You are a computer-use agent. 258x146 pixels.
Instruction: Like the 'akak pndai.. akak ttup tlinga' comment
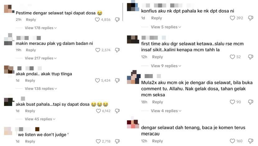(x=97, y=80)
